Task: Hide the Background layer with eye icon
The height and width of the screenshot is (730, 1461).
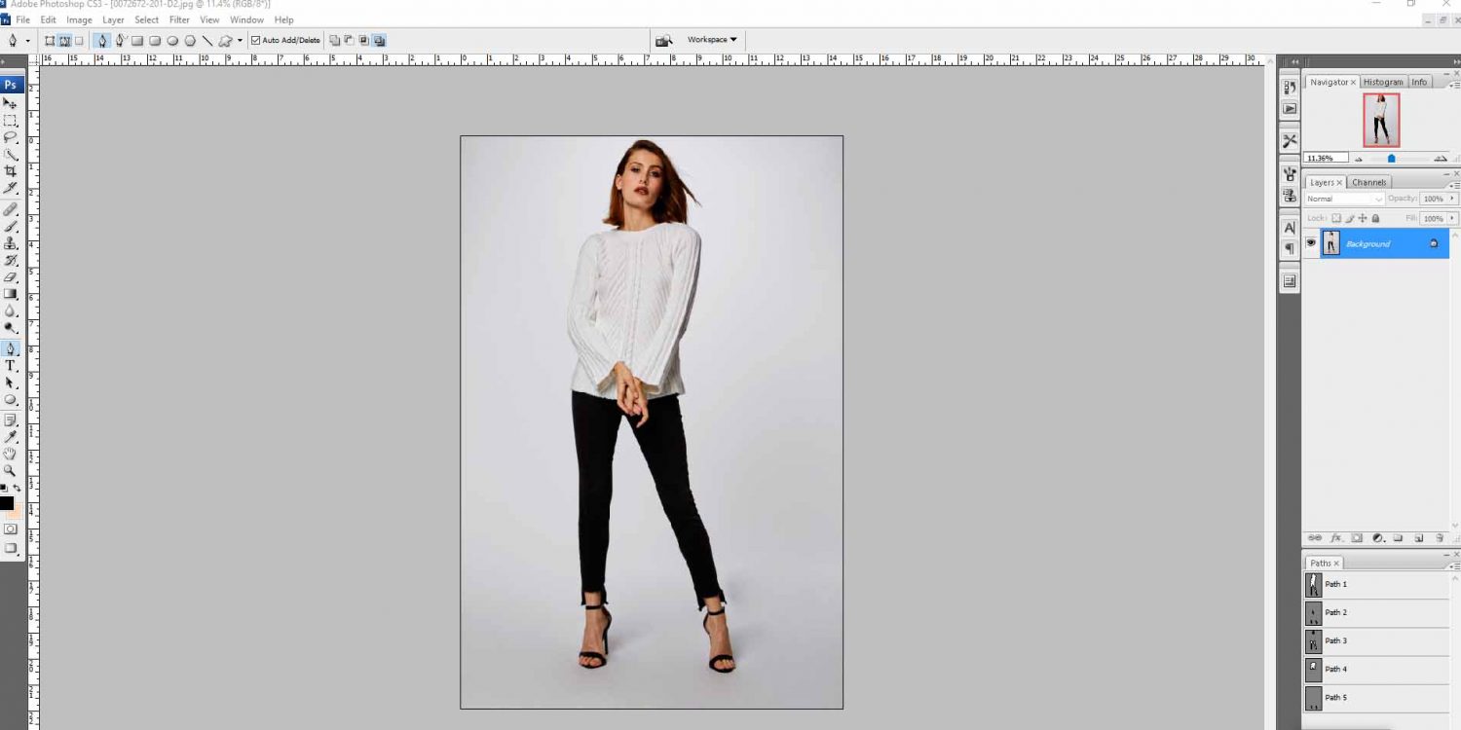Action: pyautogui.click(x=1311, y=243)
